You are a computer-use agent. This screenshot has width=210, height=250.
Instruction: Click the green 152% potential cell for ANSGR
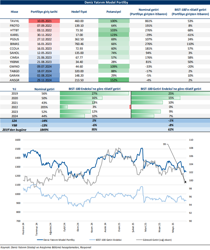coord(114,80)
